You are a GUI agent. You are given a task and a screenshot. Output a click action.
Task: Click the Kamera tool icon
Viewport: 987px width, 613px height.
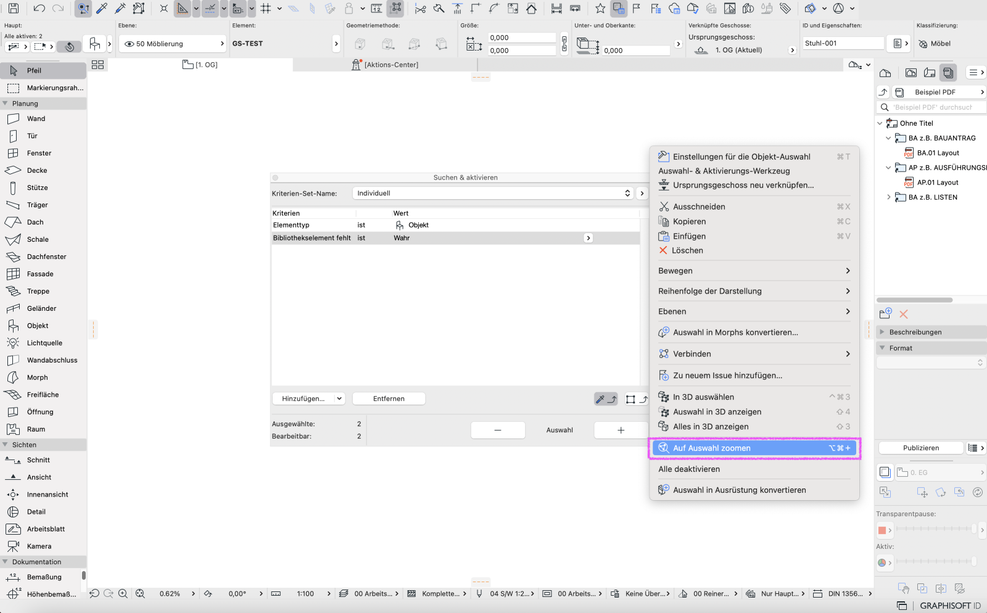click(13, 546)
